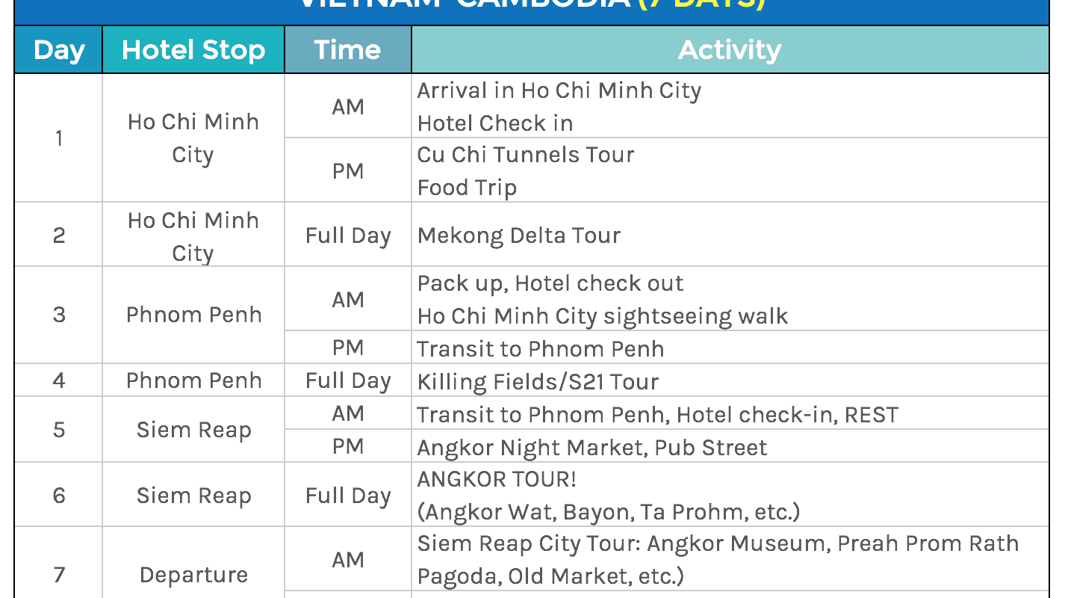Select the "Cu Chi Tunnels Tour" activity
Screen dimensions: 1065x598
pos(525,155)
